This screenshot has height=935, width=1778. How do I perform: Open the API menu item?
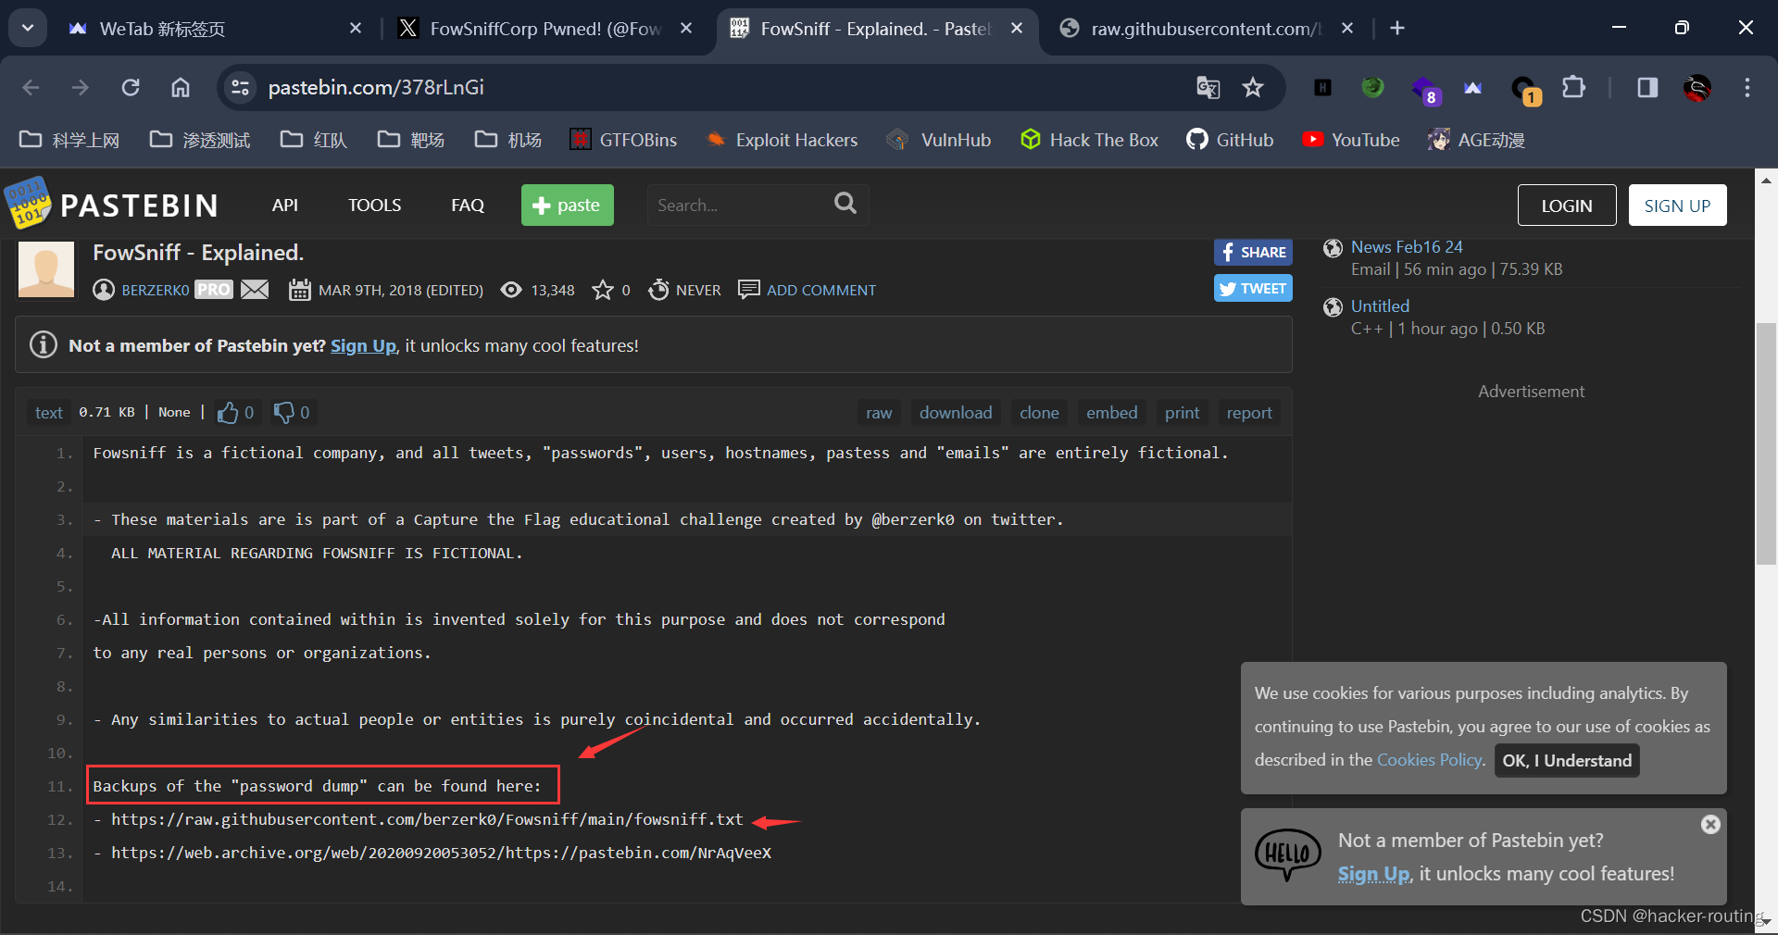tap(285, 205)
